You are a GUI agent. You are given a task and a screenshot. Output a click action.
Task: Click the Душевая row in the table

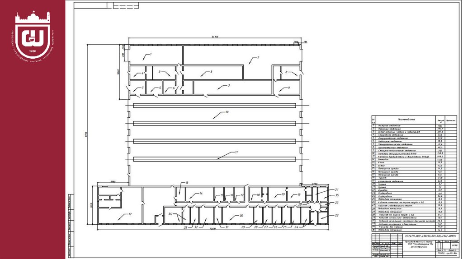point(414,190)
